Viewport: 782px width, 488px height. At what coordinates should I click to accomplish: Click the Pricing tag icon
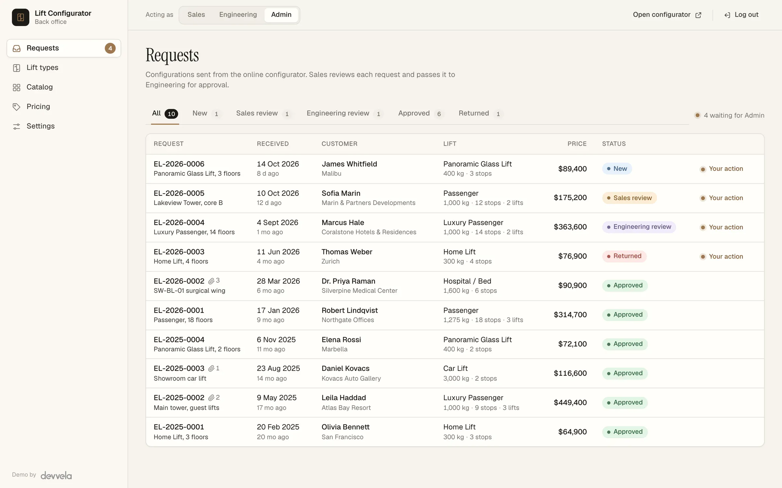coord(17,107)
